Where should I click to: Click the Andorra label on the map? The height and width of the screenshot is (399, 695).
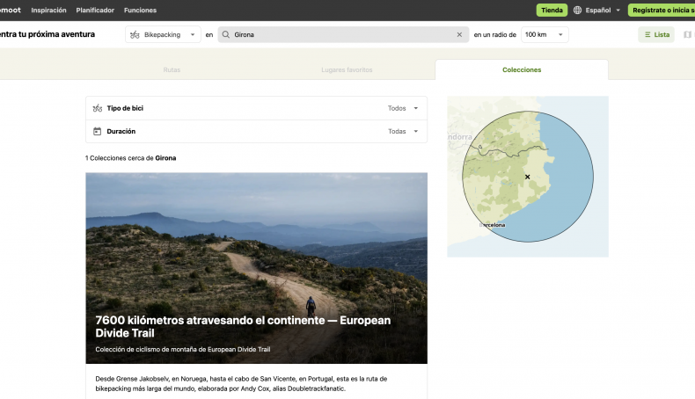(459, 137)
